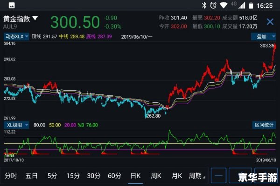Switch to the 月K tab
The height and width of the screenshot is (186, 280).
177,176
